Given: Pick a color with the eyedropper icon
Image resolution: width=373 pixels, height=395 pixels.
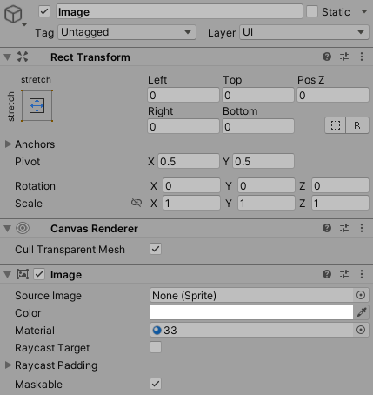Looking at the screenshot, I should coord(362,312).
